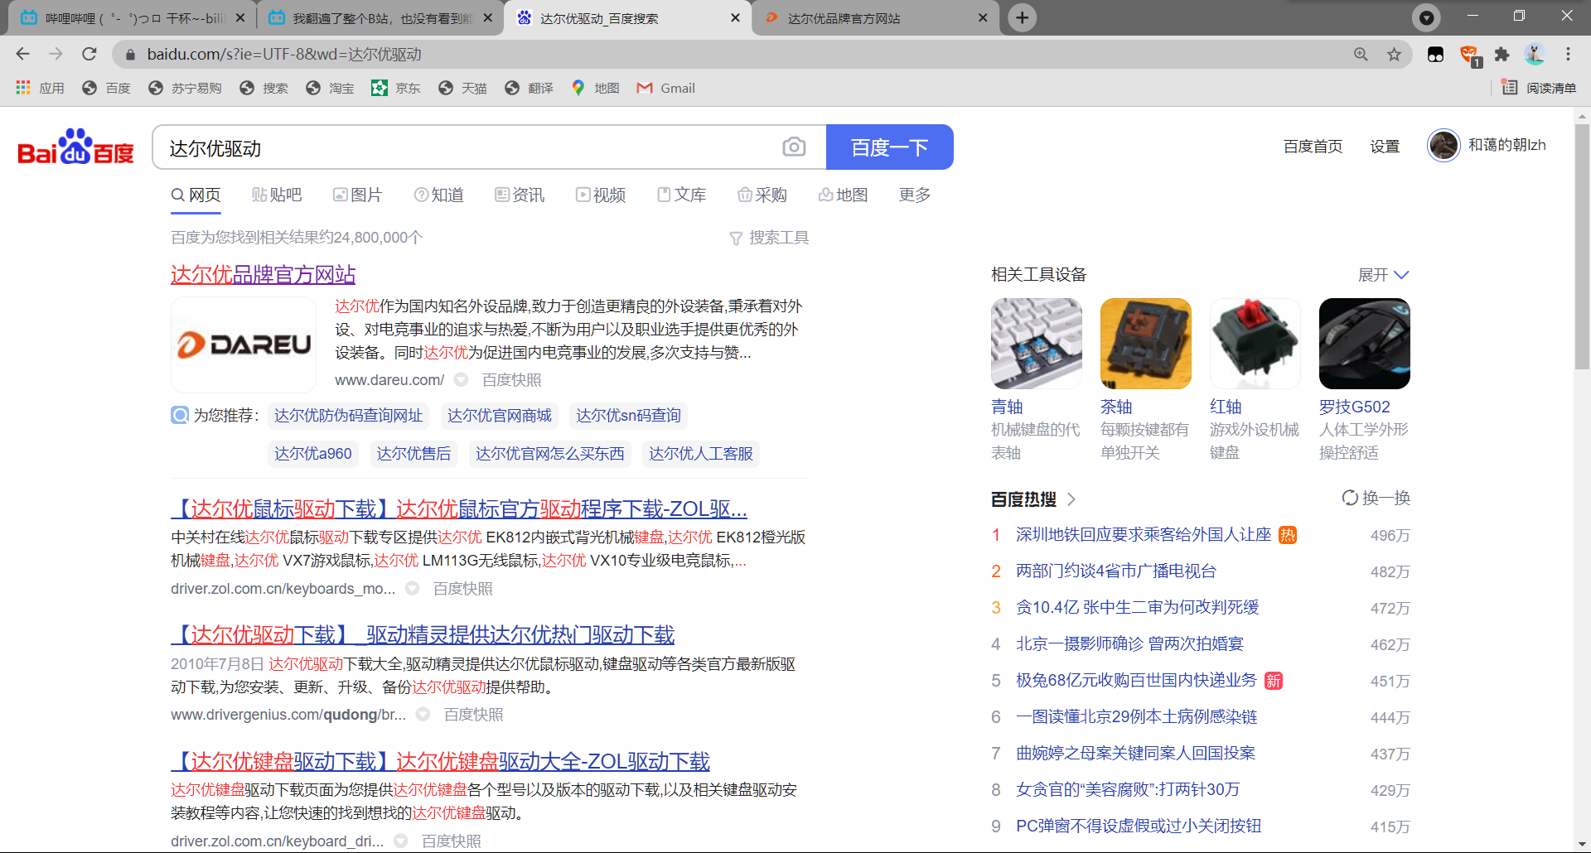The height and width of the screenshot is (853, 1591).
Task: Open hot search 两部门约谈4省市广播电视台
Action: [x=1116, y=571]
